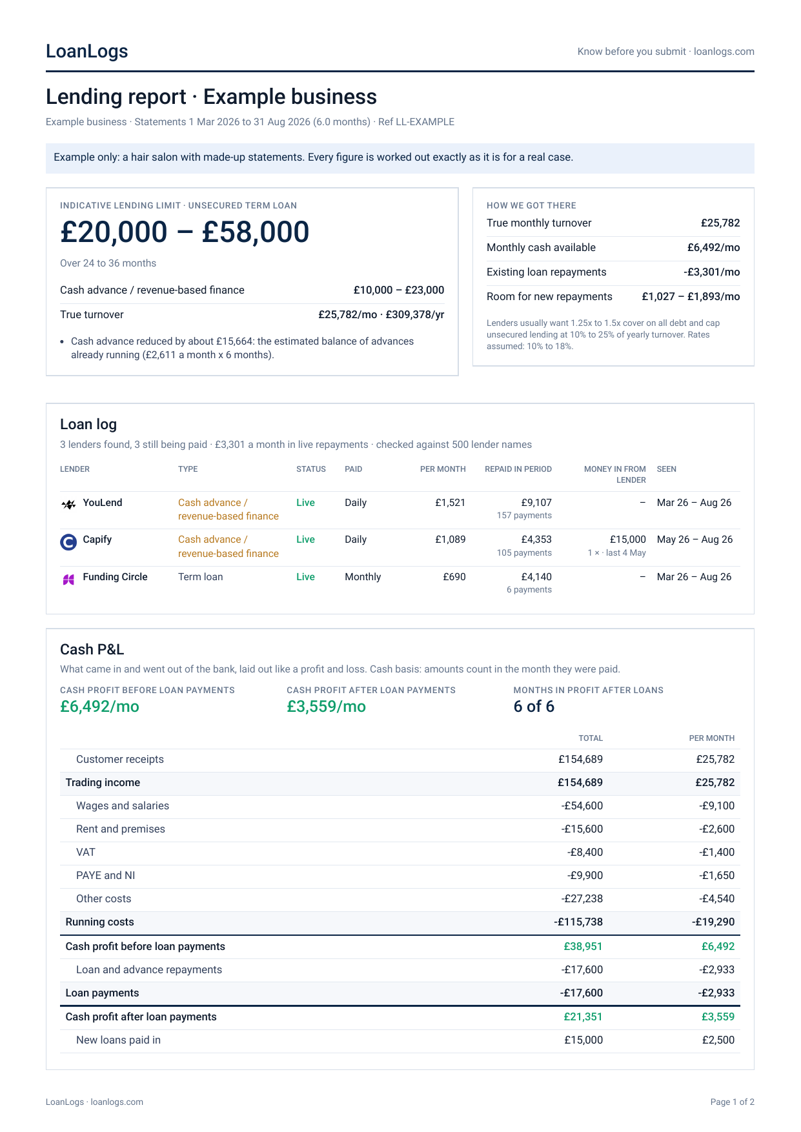Select the £9,107 repaid YouLend amount
The image size is (801, 1132).
[536, 503]
